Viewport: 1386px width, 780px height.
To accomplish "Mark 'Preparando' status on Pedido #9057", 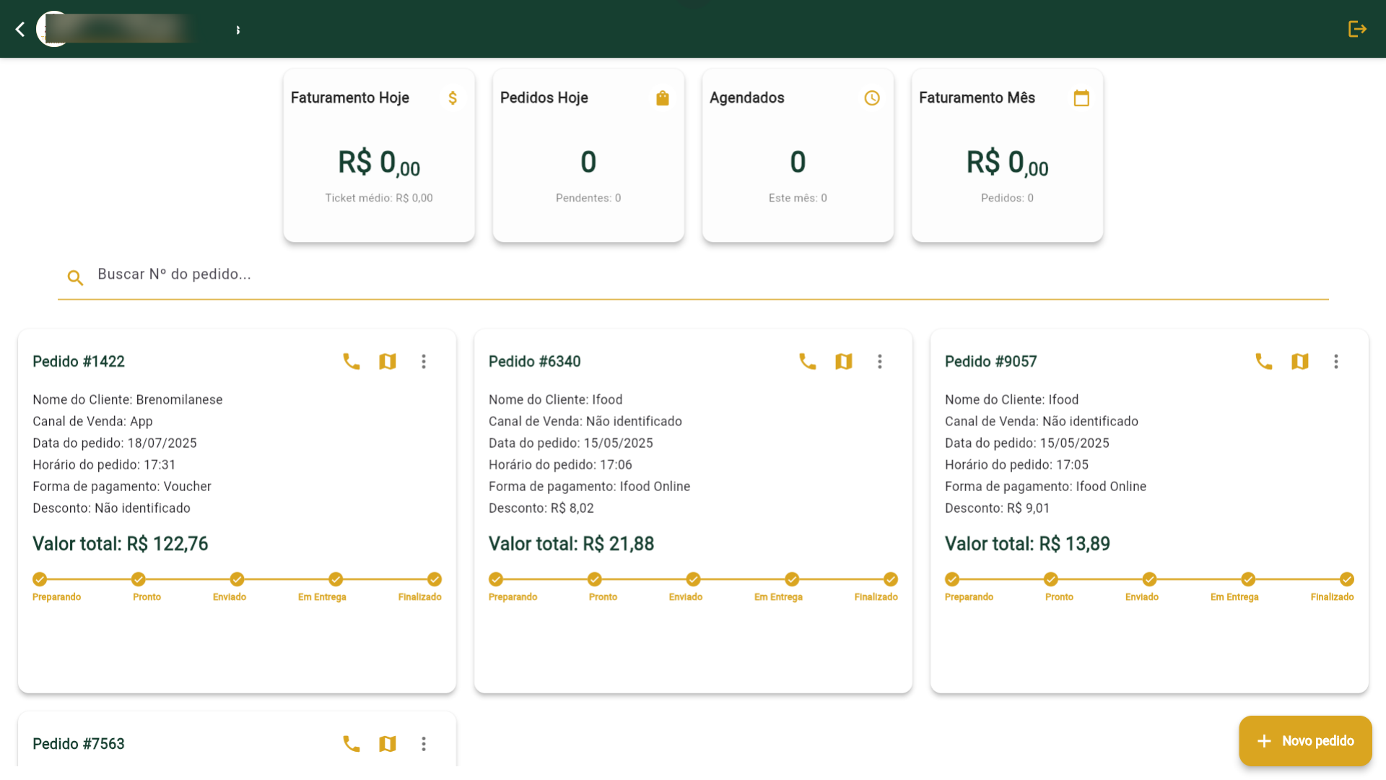I will [x=951, y=579].
